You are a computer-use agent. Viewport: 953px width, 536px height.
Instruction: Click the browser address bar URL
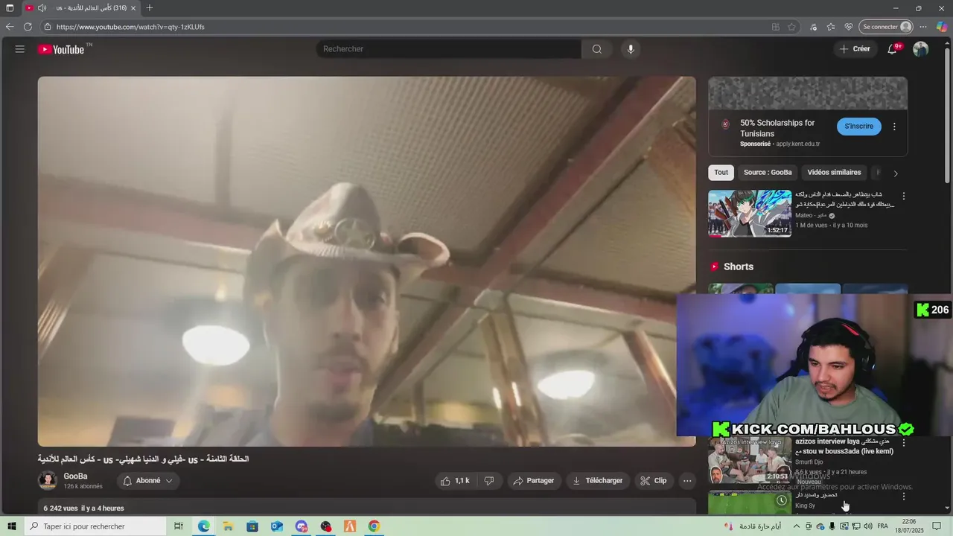pyautogui.click(x=130, y=27)
